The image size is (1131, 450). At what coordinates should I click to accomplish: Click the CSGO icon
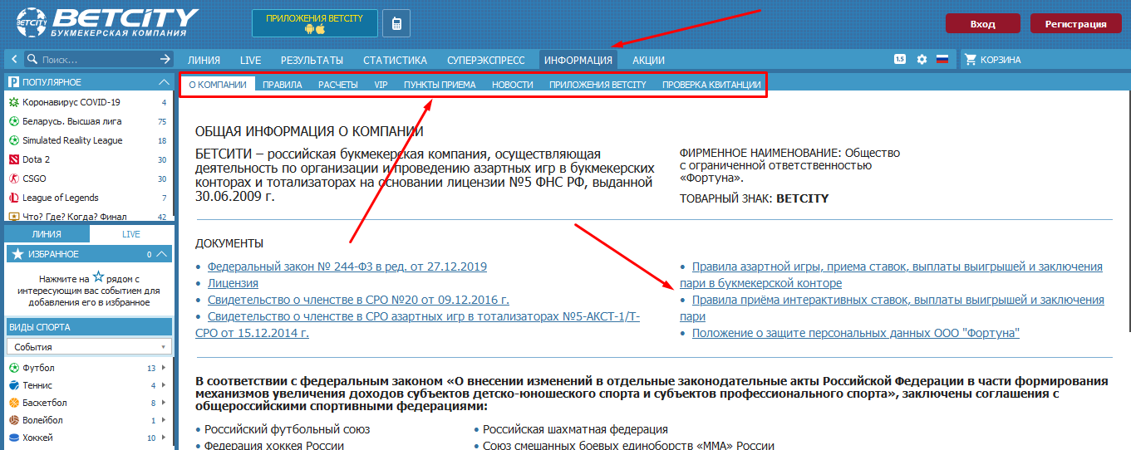point(13,179)
